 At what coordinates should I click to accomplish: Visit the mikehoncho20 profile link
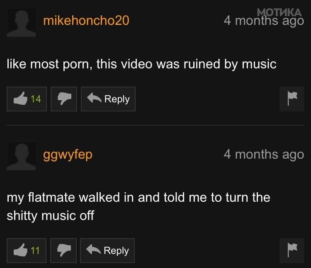click(x=86, y=20)
